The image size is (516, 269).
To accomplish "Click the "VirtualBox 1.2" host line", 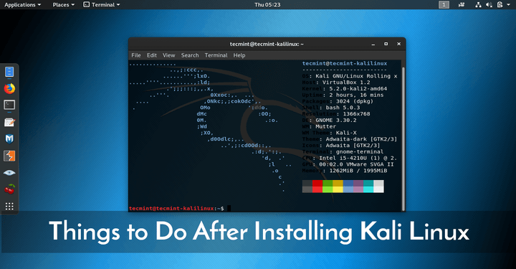I will [336, 82].
